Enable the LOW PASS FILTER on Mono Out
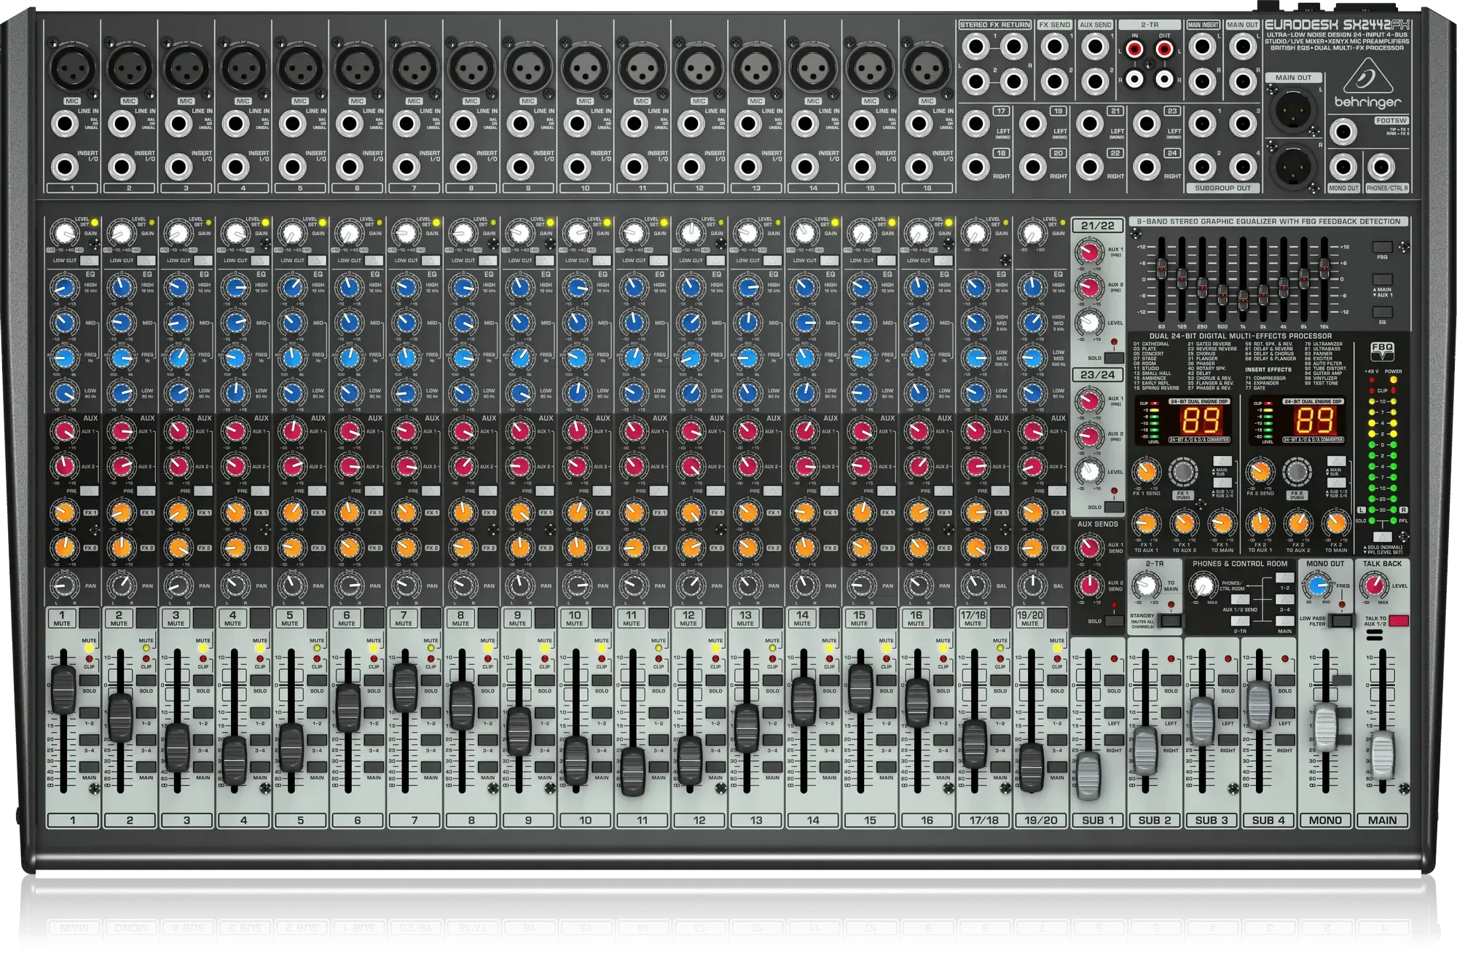The height and width of the screenshot is (954, 1457). coord(1343,622)
